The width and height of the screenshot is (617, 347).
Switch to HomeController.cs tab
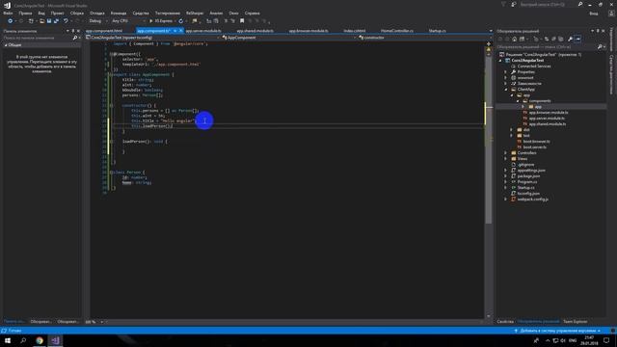pyautogui.click(x=396, y=31)
